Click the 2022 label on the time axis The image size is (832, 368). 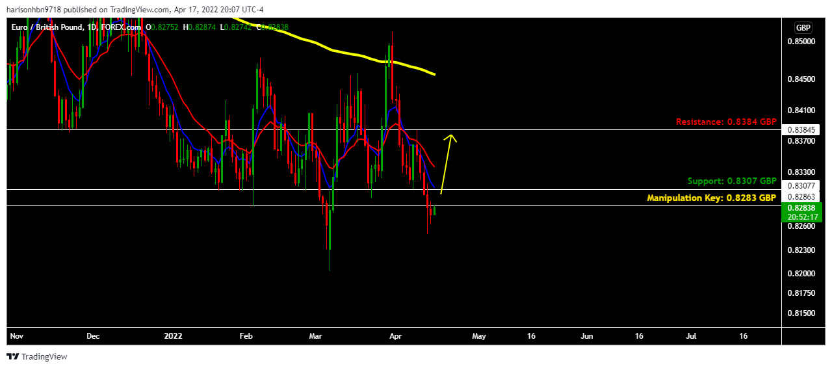point(174,336)
